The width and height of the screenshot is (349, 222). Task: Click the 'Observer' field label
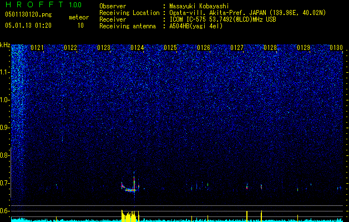113,6
